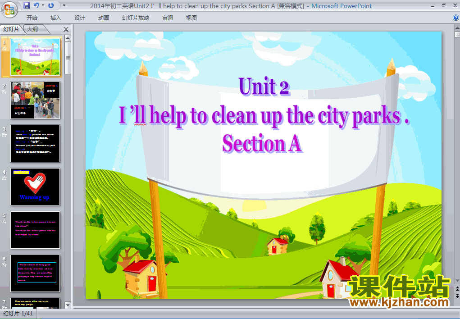This screenshot has width=460, height=319.
Task: Close the slides/outline pane
Action: coord(66,29)
